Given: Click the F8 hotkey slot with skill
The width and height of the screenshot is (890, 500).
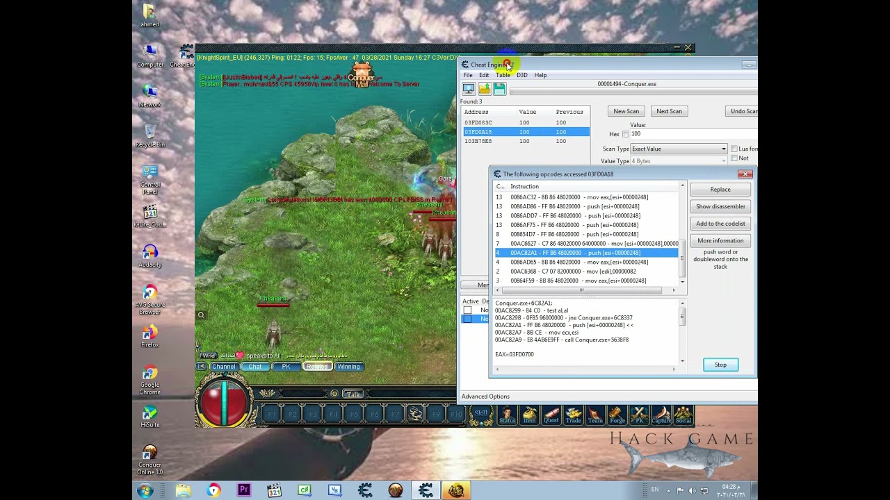Looking at the screenshot, I should point(416,415).
